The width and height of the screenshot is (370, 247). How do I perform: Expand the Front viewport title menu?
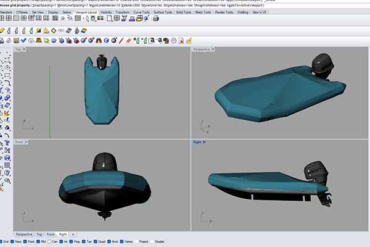click(x=19, y=142)
